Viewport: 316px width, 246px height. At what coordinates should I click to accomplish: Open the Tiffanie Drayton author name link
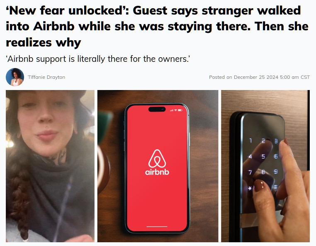point(46,77)
